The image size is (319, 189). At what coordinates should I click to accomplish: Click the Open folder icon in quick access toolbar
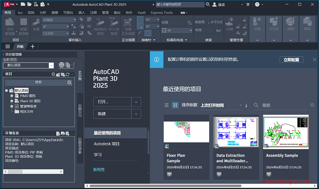click(x=30, y=4)
